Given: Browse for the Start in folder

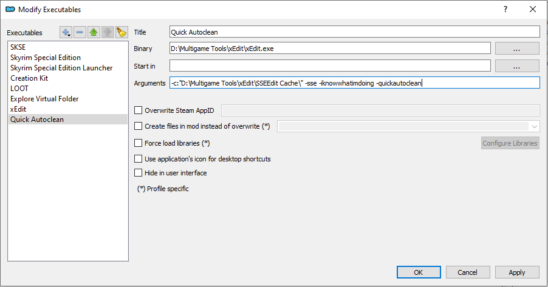Looking at the screenshot, I should click(517, 66).
